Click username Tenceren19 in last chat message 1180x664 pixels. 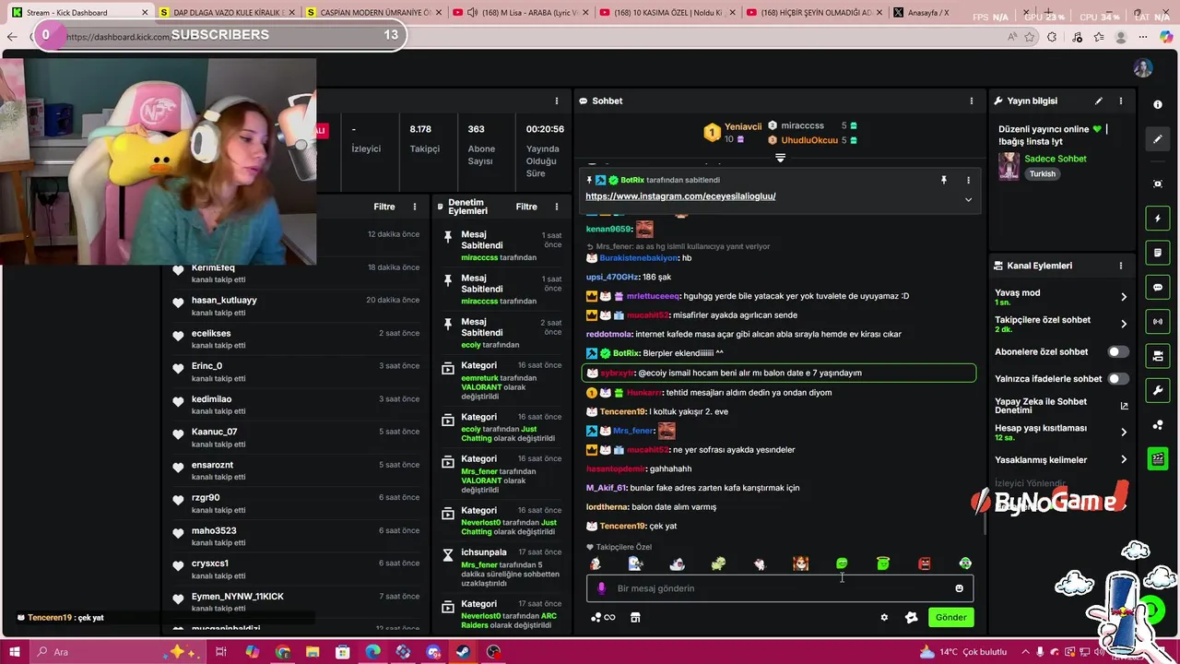point(622,526)
